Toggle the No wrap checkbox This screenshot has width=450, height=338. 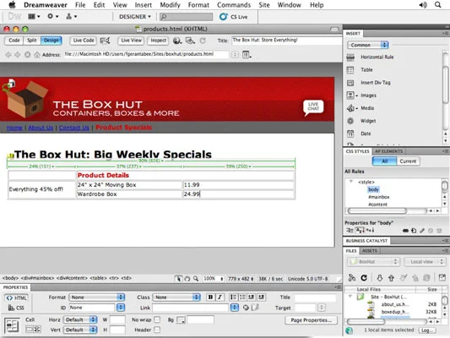click(x=157, y=319)
